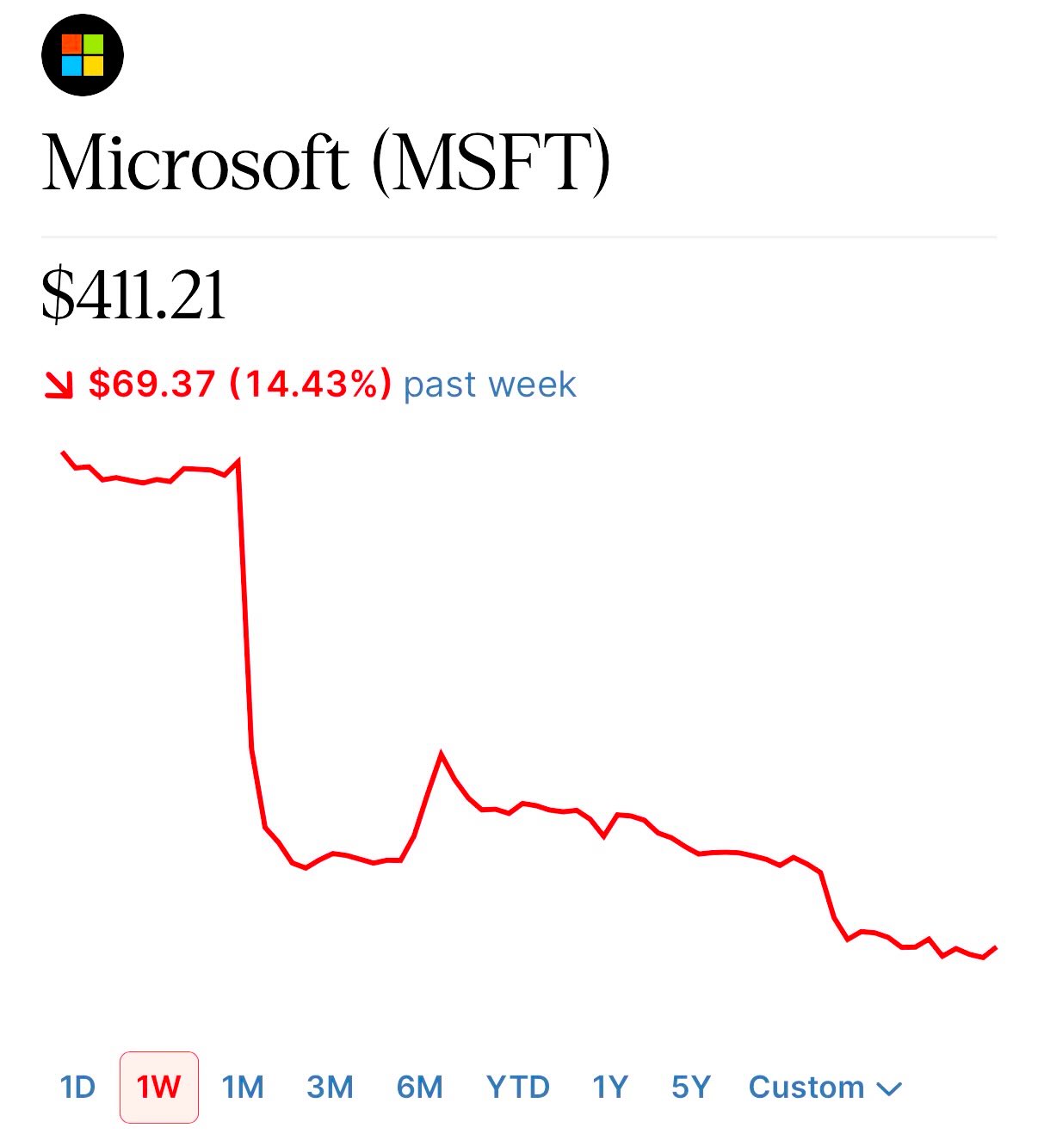View the 1Y chart range

coord(609,1088)
